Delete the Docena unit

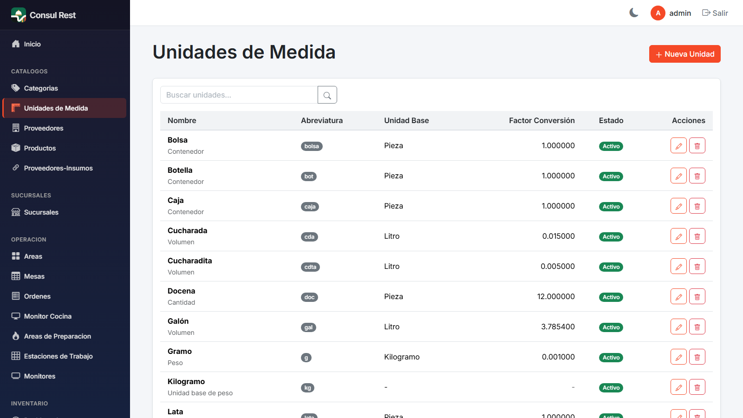point(697,297)
